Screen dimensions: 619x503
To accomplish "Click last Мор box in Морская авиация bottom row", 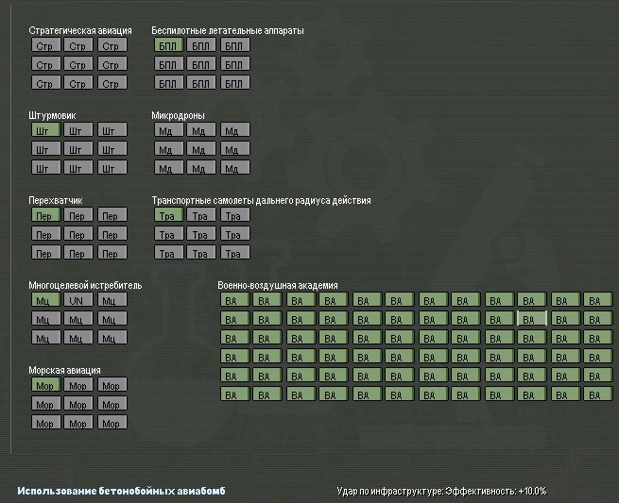I will 112,423.
